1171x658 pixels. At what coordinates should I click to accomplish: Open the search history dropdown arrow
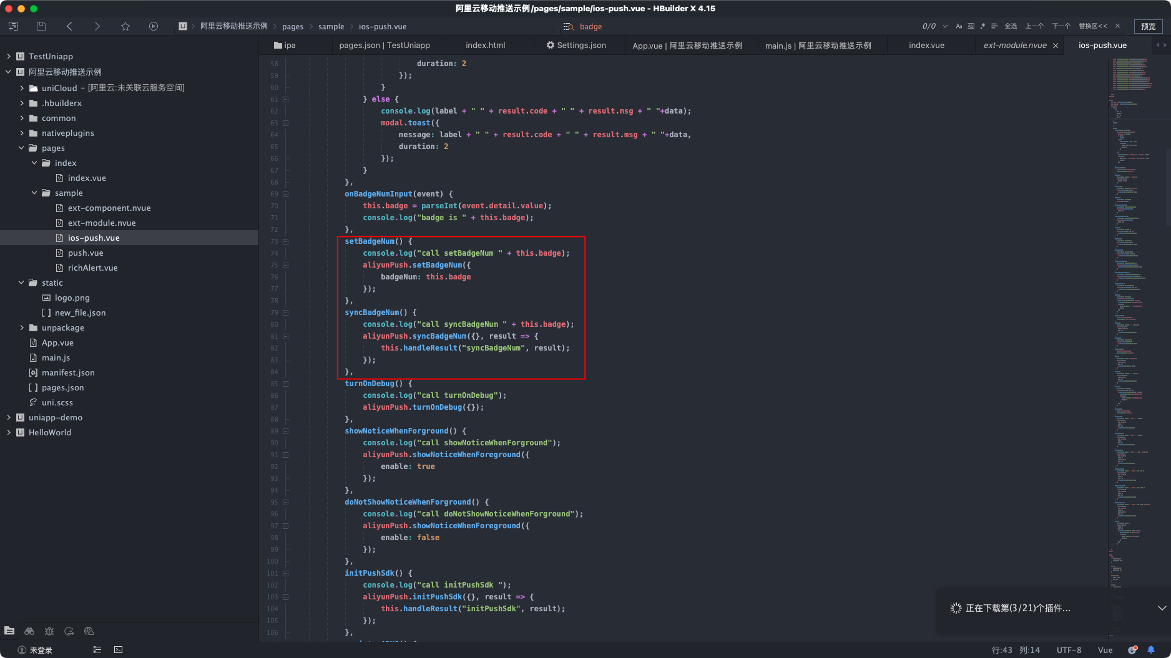pyautogui.click(x=945, y=26)
